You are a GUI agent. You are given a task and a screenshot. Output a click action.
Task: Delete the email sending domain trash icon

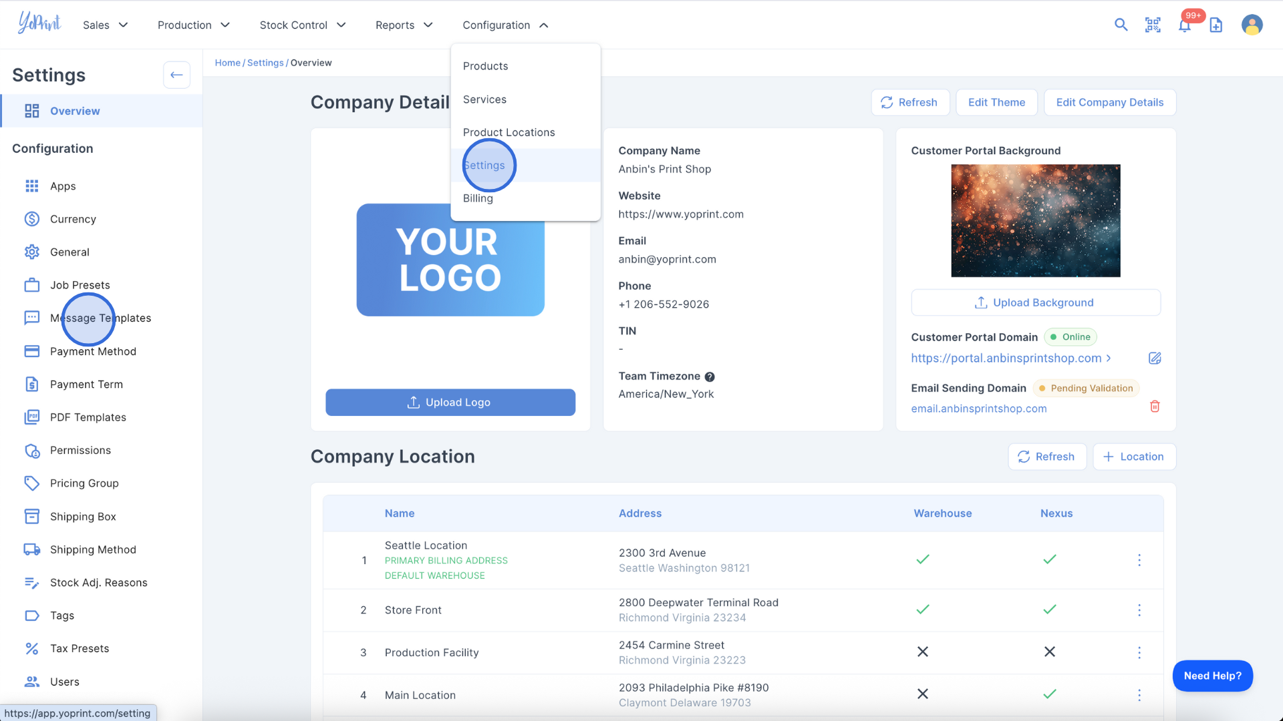coord(1155,407)
